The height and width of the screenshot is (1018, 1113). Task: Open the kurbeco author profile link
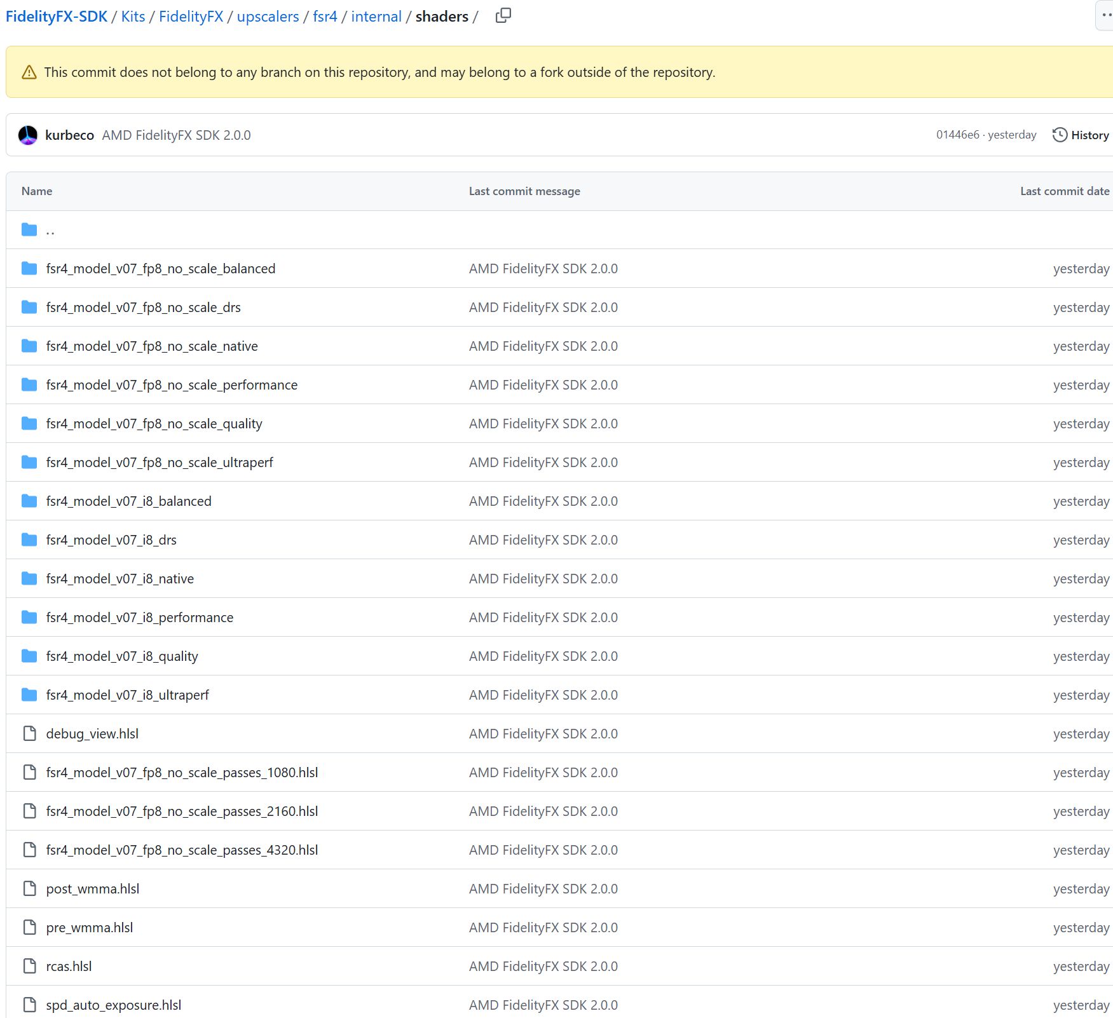pos(70,135)
